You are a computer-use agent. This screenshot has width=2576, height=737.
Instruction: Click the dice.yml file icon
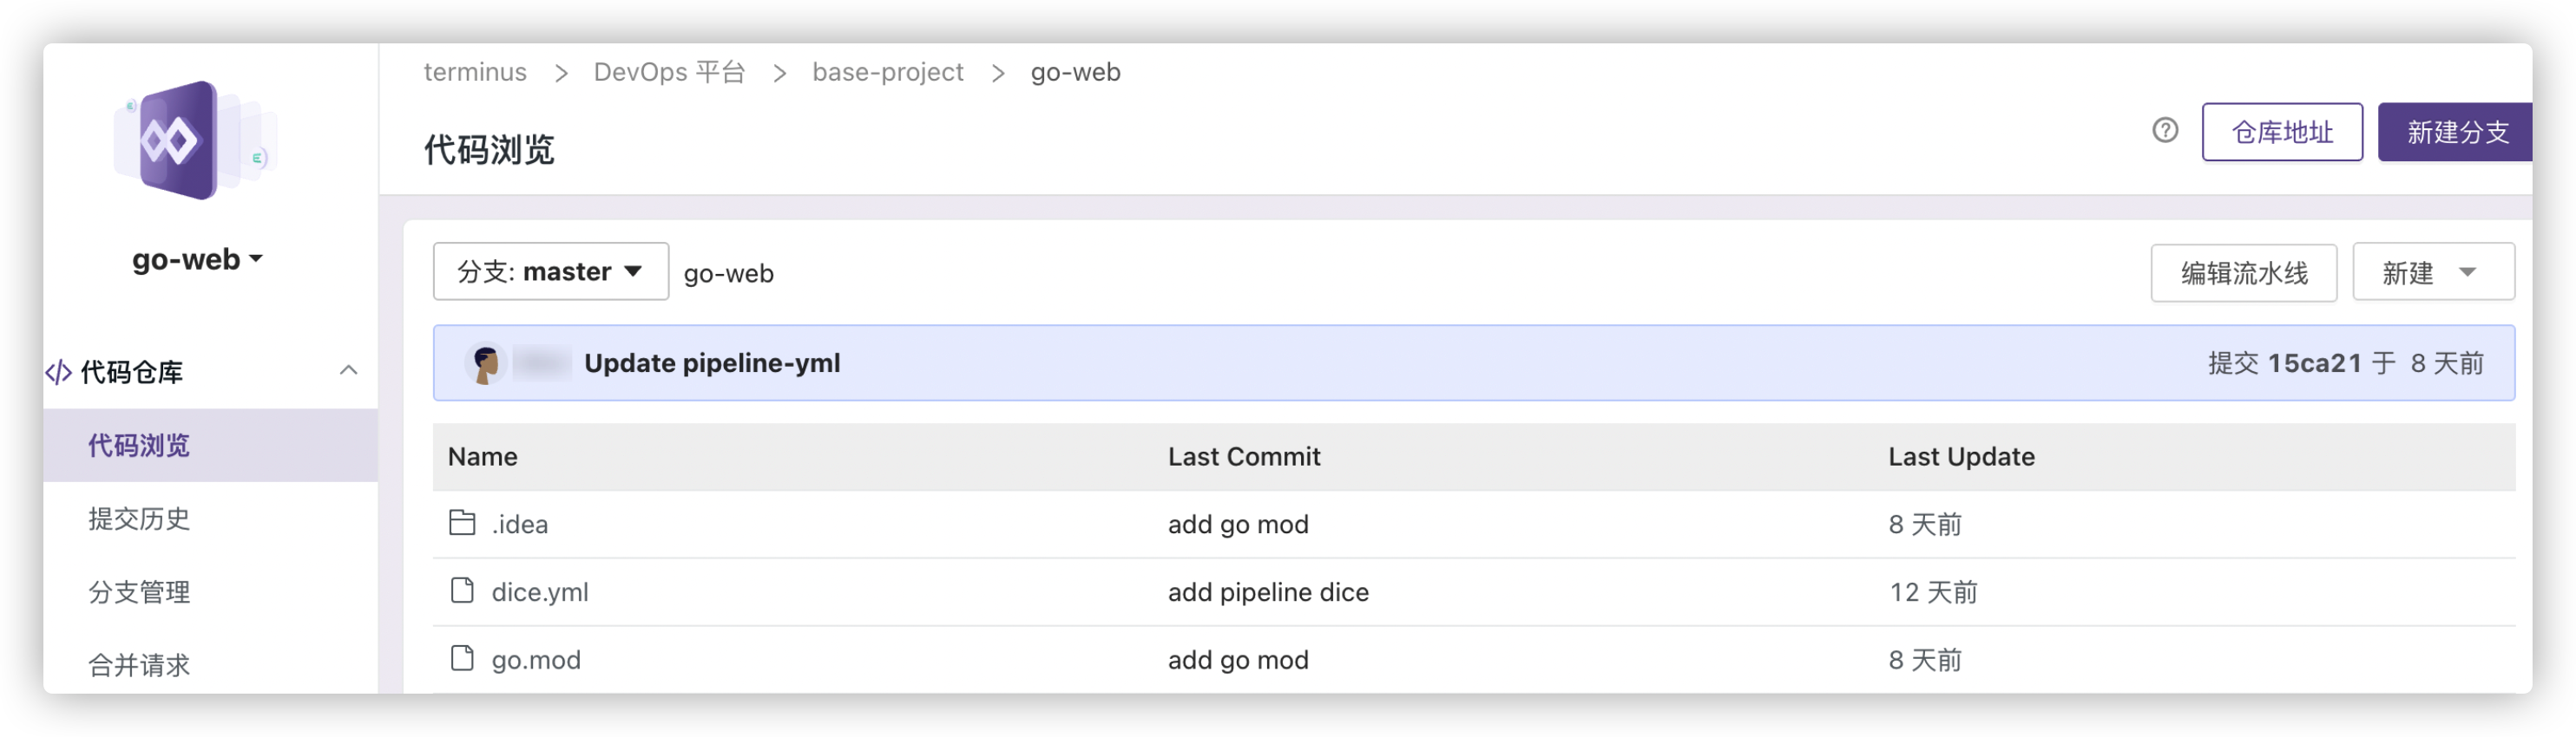point(462,590)
